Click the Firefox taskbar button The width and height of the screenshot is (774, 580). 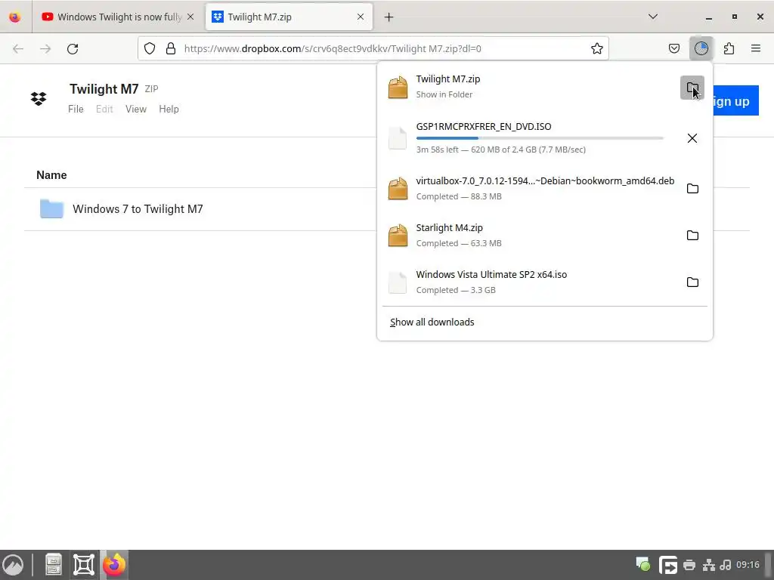114,565
